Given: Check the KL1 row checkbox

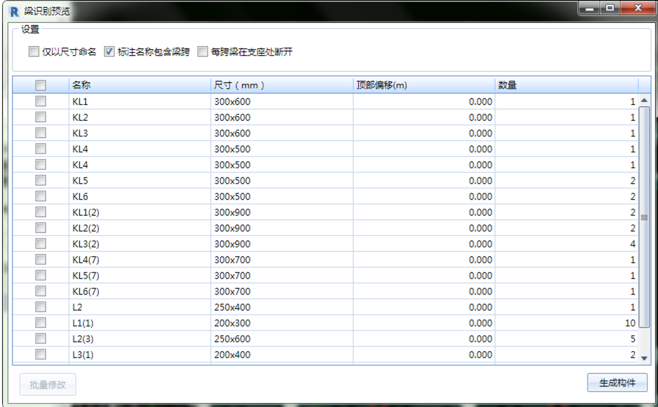Looking at the screenshot, I should tap(41, 101).
